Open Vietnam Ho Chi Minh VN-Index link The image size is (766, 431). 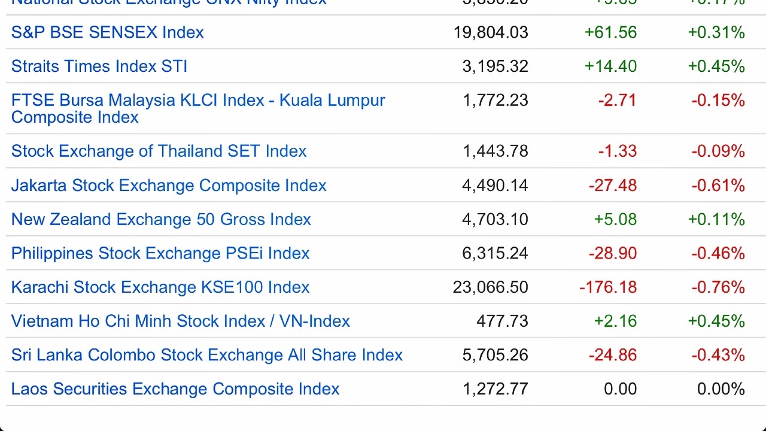tap(181, 321)
